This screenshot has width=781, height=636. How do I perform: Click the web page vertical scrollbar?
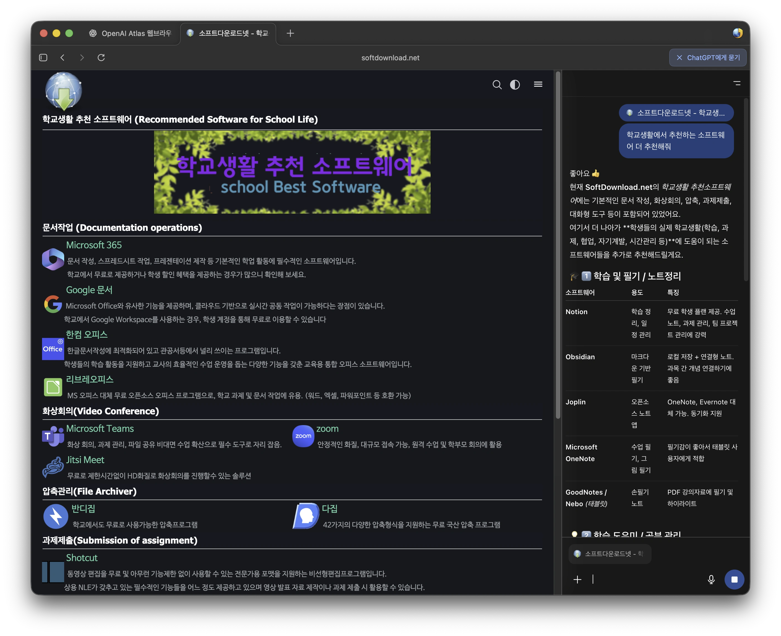[x=558, y=245]
